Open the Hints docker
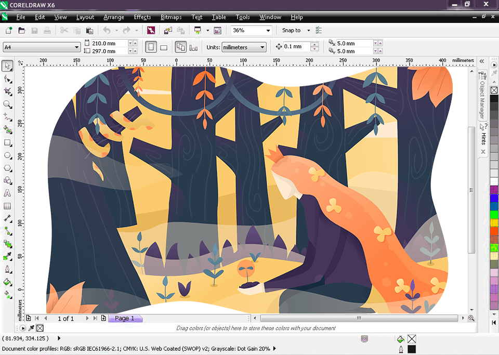 click(x=483, y=138)
